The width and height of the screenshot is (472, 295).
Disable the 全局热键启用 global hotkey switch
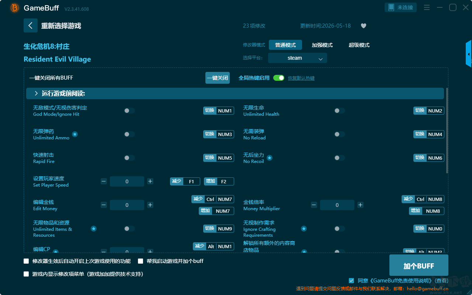[x=279, y=78]
